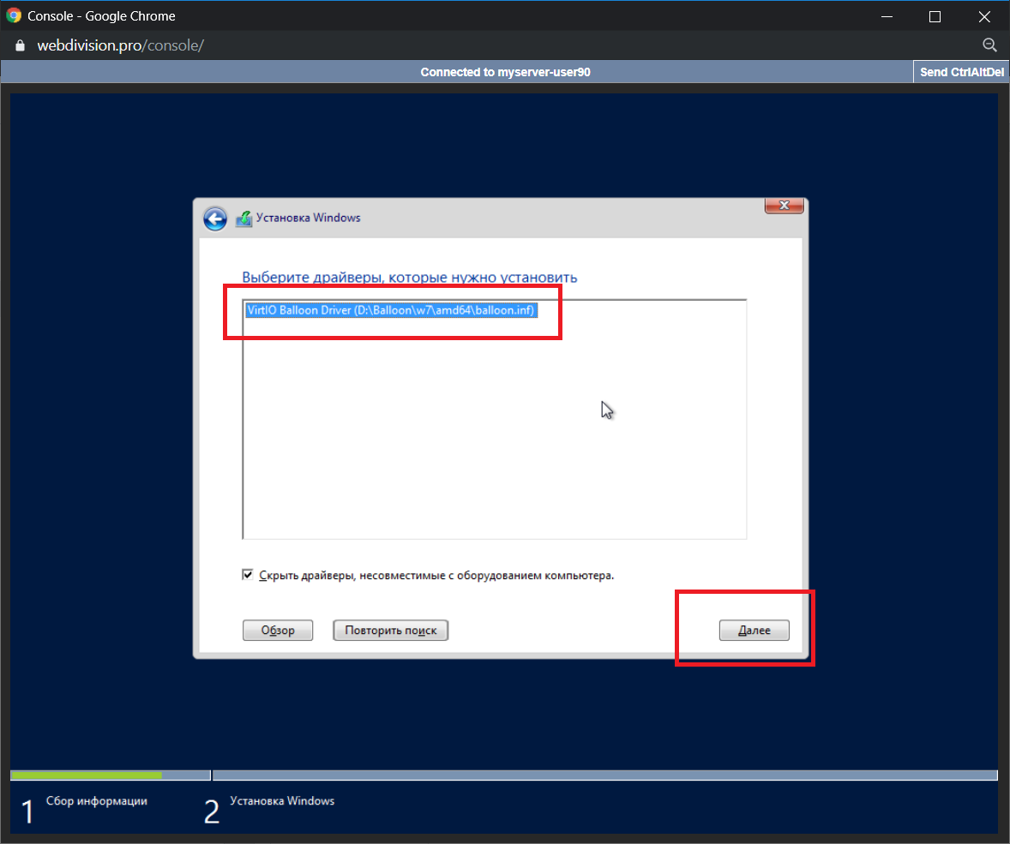Click the Chrome logo in the title bar

coord(14,16)
